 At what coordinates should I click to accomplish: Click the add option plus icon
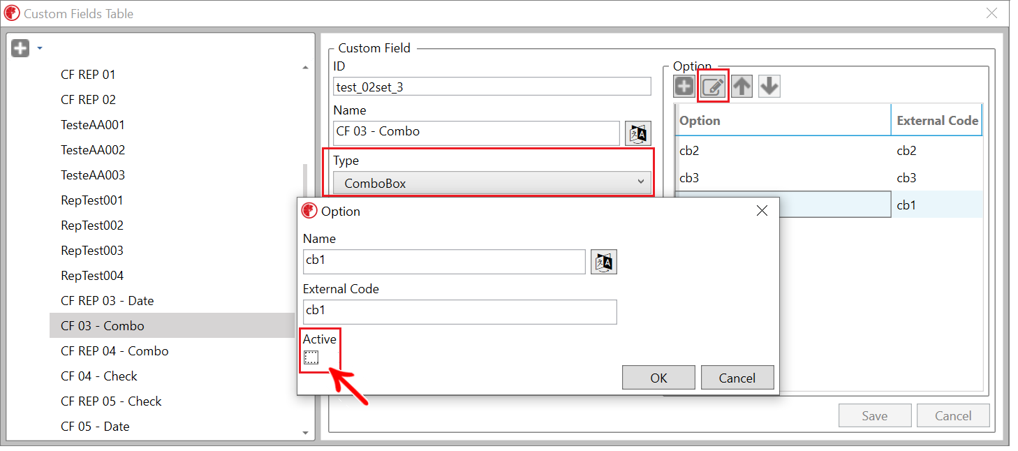[x=684, y=86]
